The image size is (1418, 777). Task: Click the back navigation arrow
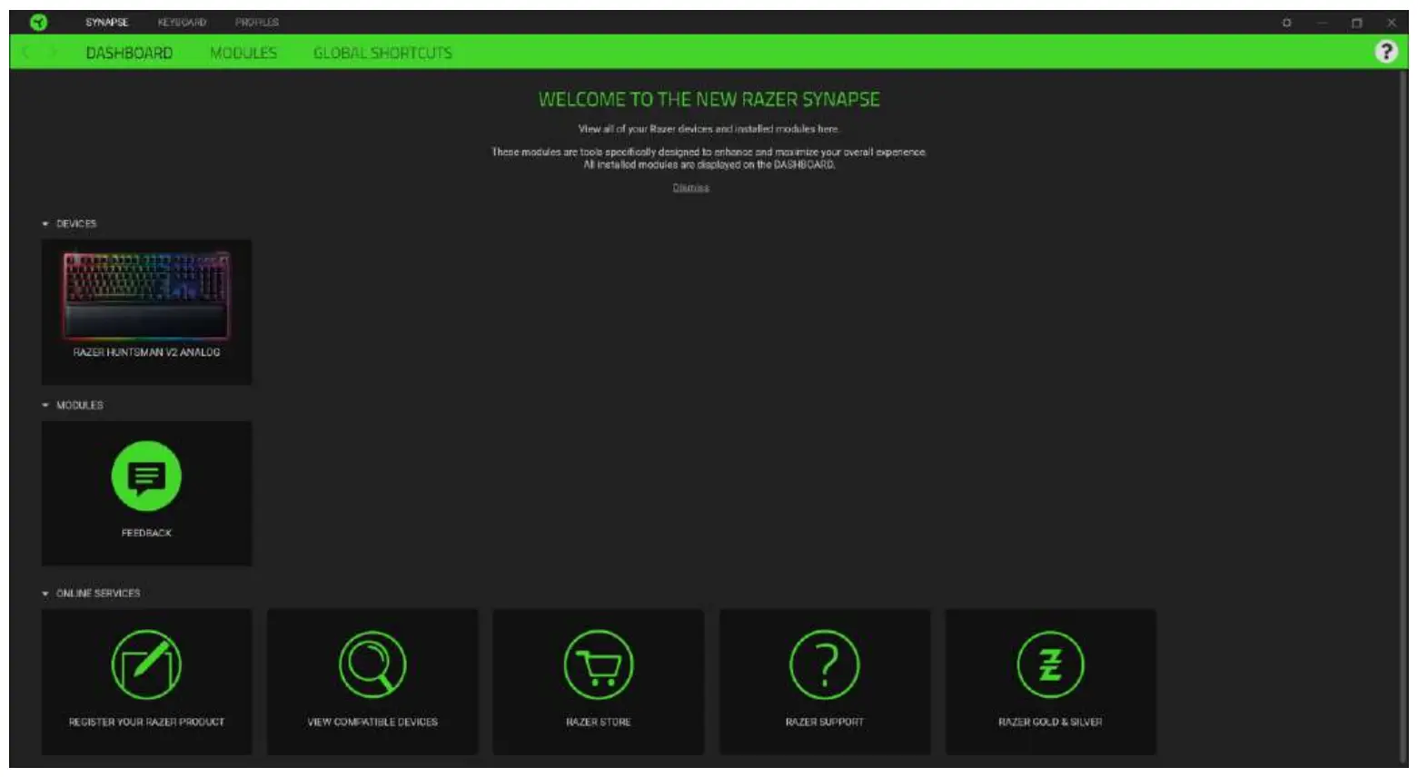[25, 53]
